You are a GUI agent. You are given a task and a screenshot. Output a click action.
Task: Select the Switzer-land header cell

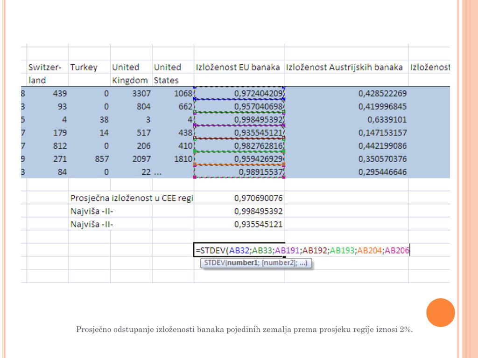tap(47, 74)
